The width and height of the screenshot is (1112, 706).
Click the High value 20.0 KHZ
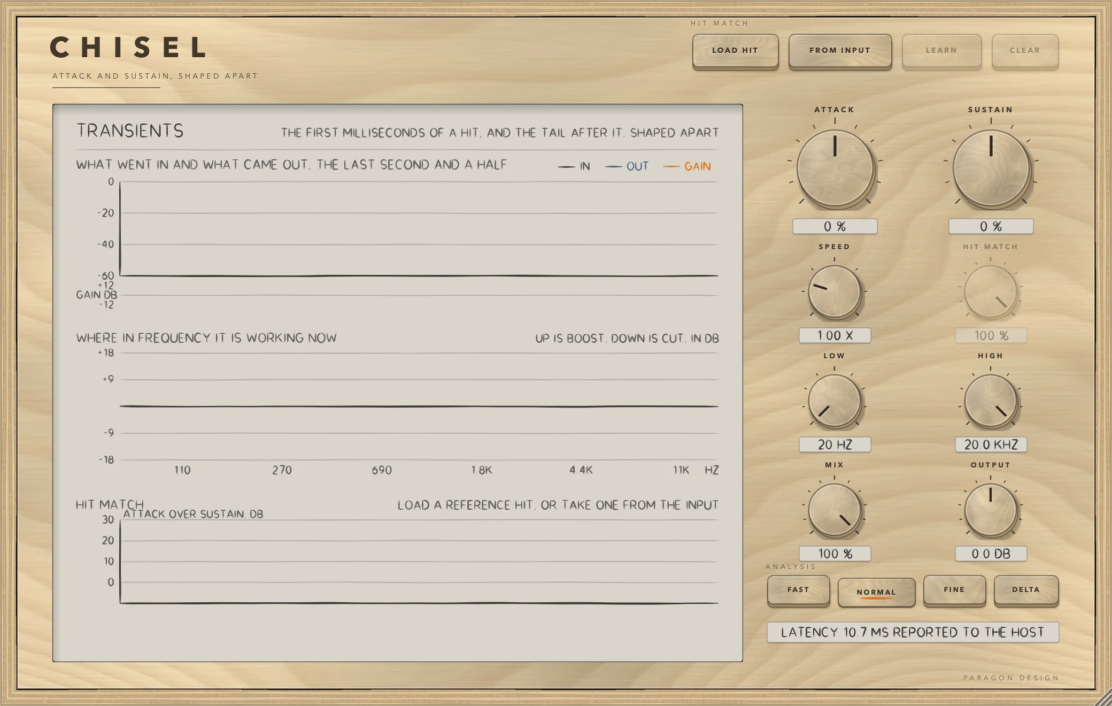(x=991, y=444)
